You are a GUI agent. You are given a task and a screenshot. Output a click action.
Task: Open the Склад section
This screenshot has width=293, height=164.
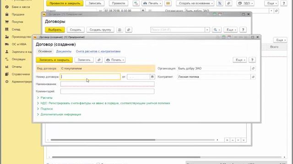click(x=16, y=29)
